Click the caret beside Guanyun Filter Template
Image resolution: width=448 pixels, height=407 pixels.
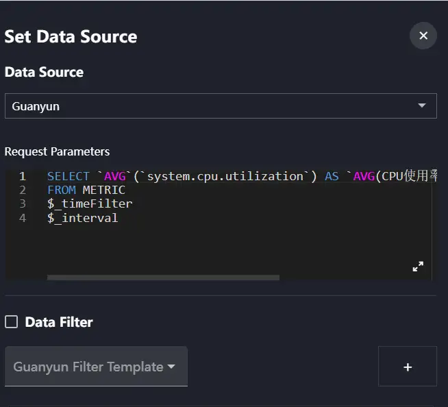[x=171, y=367]
